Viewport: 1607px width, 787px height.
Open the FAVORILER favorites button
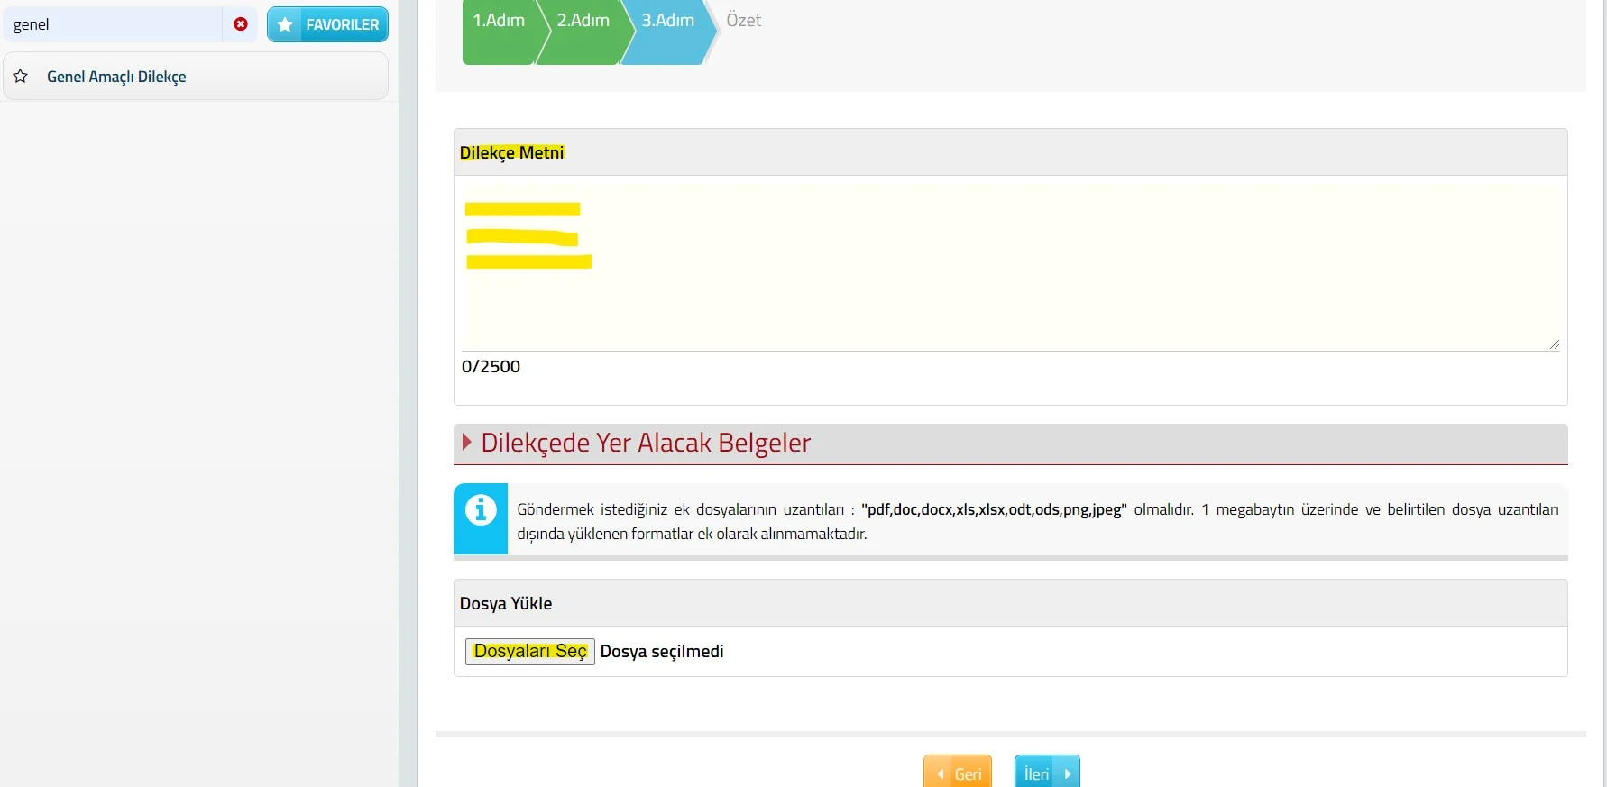[x=327, y=24]
